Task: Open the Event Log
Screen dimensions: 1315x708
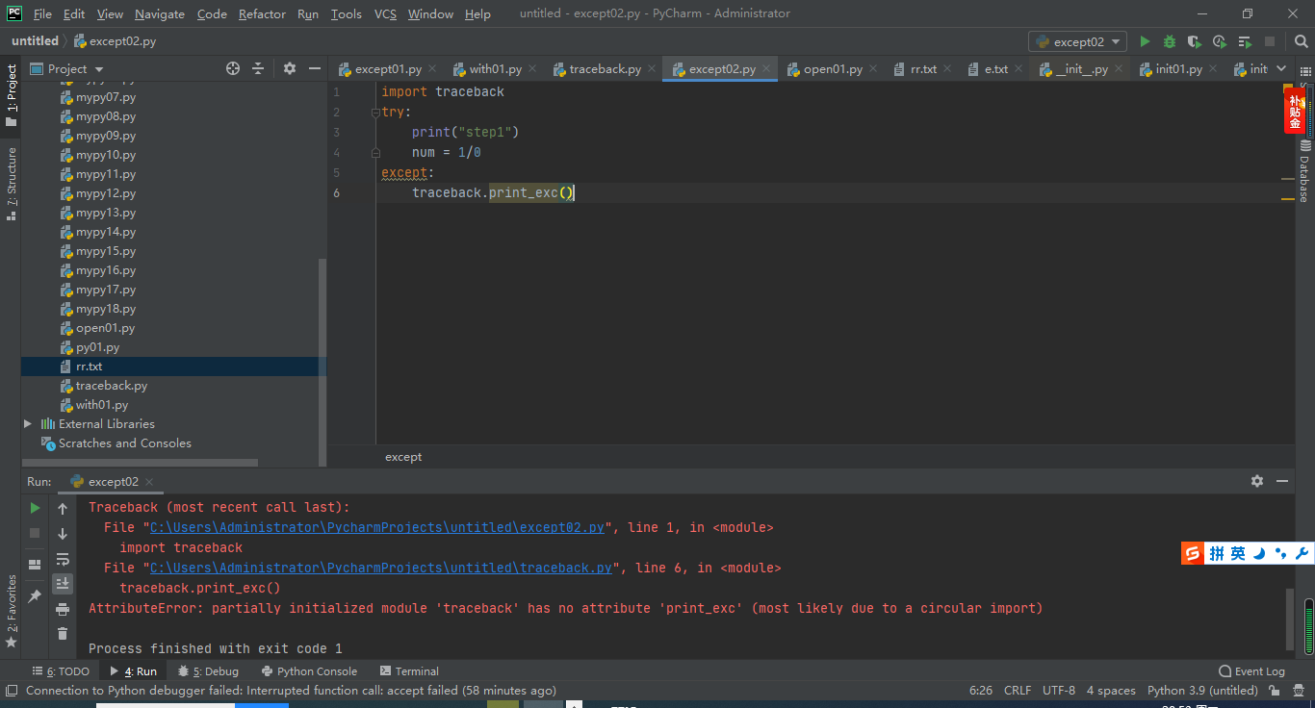Action: tap(1251, 671)
